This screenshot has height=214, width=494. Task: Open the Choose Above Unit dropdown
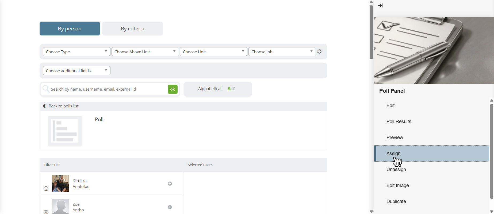tap(145, 52)
